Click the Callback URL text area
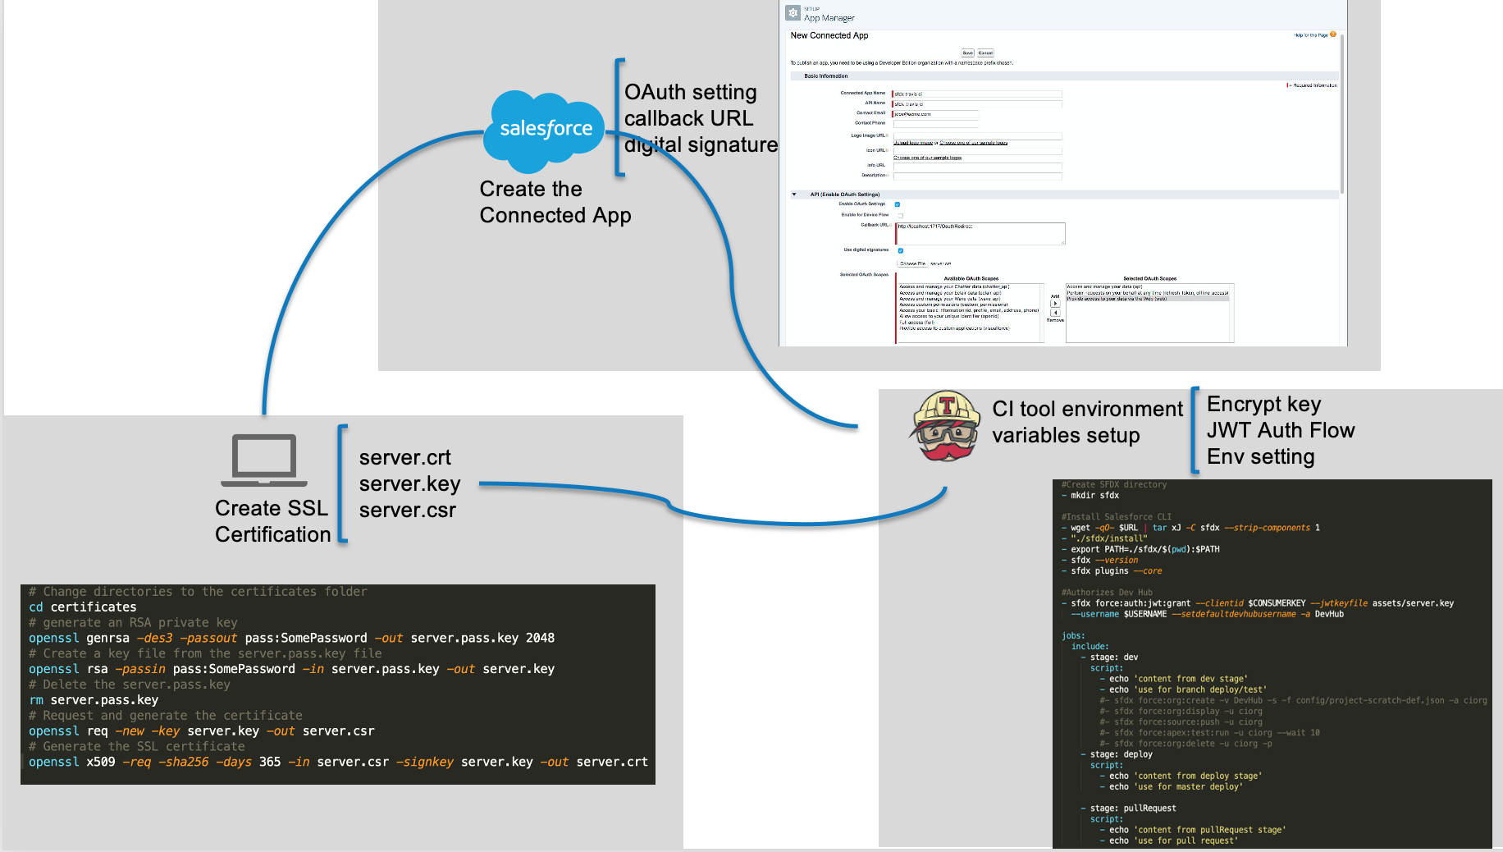This screenshot has width=1503, height=852. coord(980,234)
